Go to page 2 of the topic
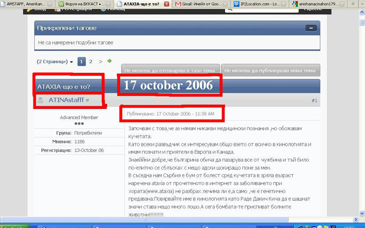This screenshot has width=365, height=228. [x=91, y=61]
